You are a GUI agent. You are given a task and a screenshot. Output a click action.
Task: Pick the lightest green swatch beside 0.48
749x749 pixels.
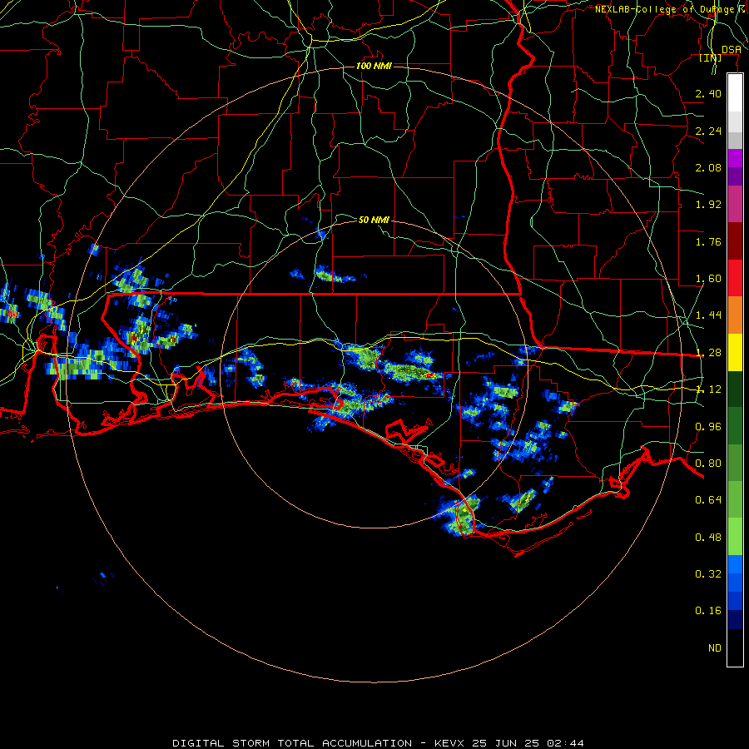(x=735, y=537)
